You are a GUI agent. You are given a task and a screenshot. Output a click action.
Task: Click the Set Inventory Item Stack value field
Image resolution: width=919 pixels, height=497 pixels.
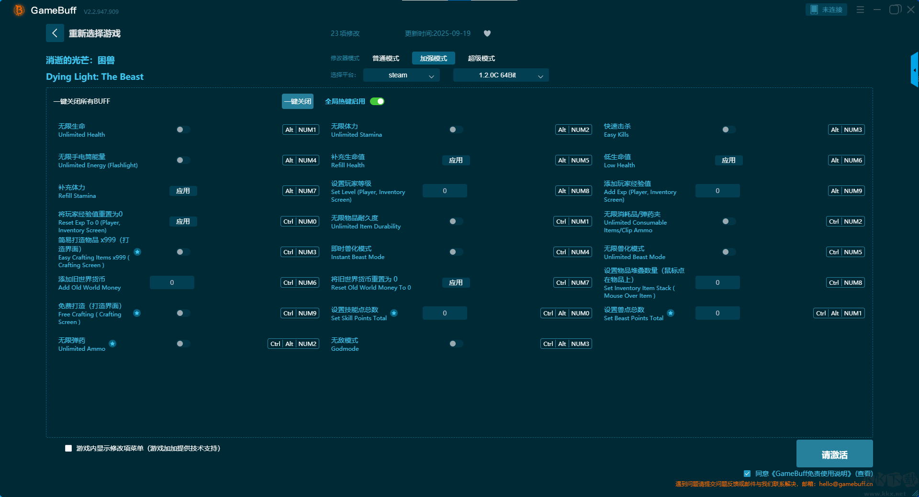click(717, 282)
